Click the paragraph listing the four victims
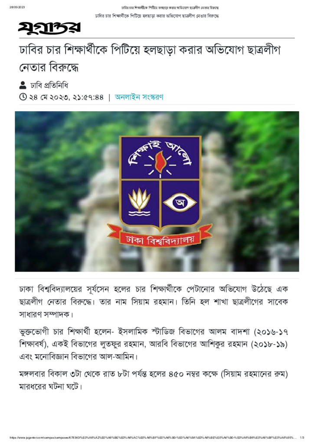Image resolution: width=314 pixels, height=445 pixels. point(154,344)
